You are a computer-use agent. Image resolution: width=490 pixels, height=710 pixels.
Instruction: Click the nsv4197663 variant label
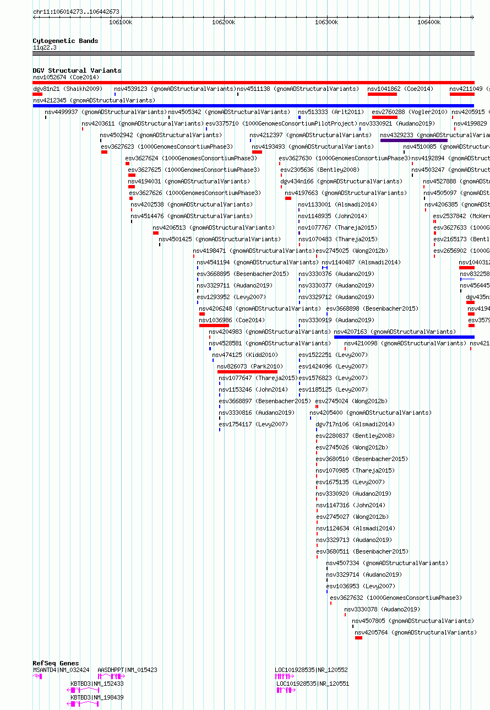coord(346,193)
